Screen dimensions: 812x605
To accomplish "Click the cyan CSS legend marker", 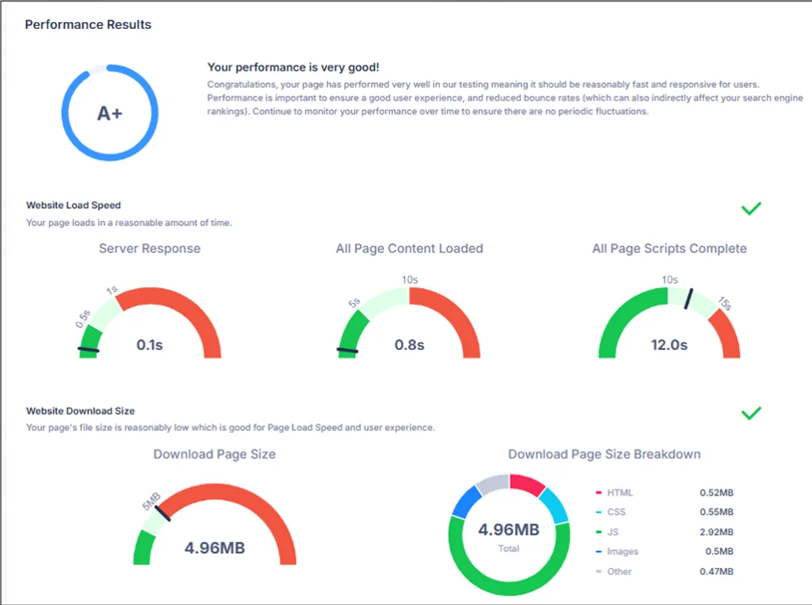I will tap(598, 513).
